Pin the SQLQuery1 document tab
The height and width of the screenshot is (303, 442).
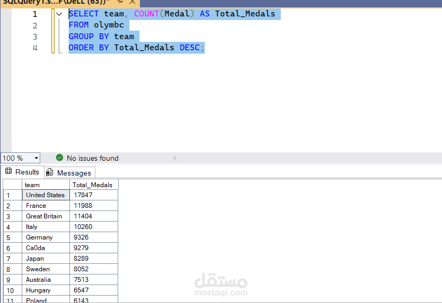coord(120,2)
